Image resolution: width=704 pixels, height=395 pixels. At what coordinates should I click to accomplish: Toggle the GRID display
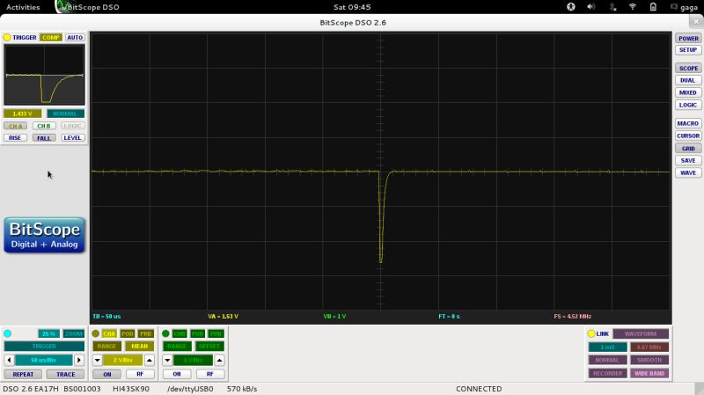point(688,148)
